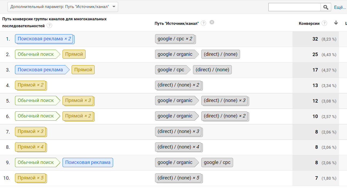
Task: Click (direct) / (none) × 4 tag
Action: tap(178, 147)
